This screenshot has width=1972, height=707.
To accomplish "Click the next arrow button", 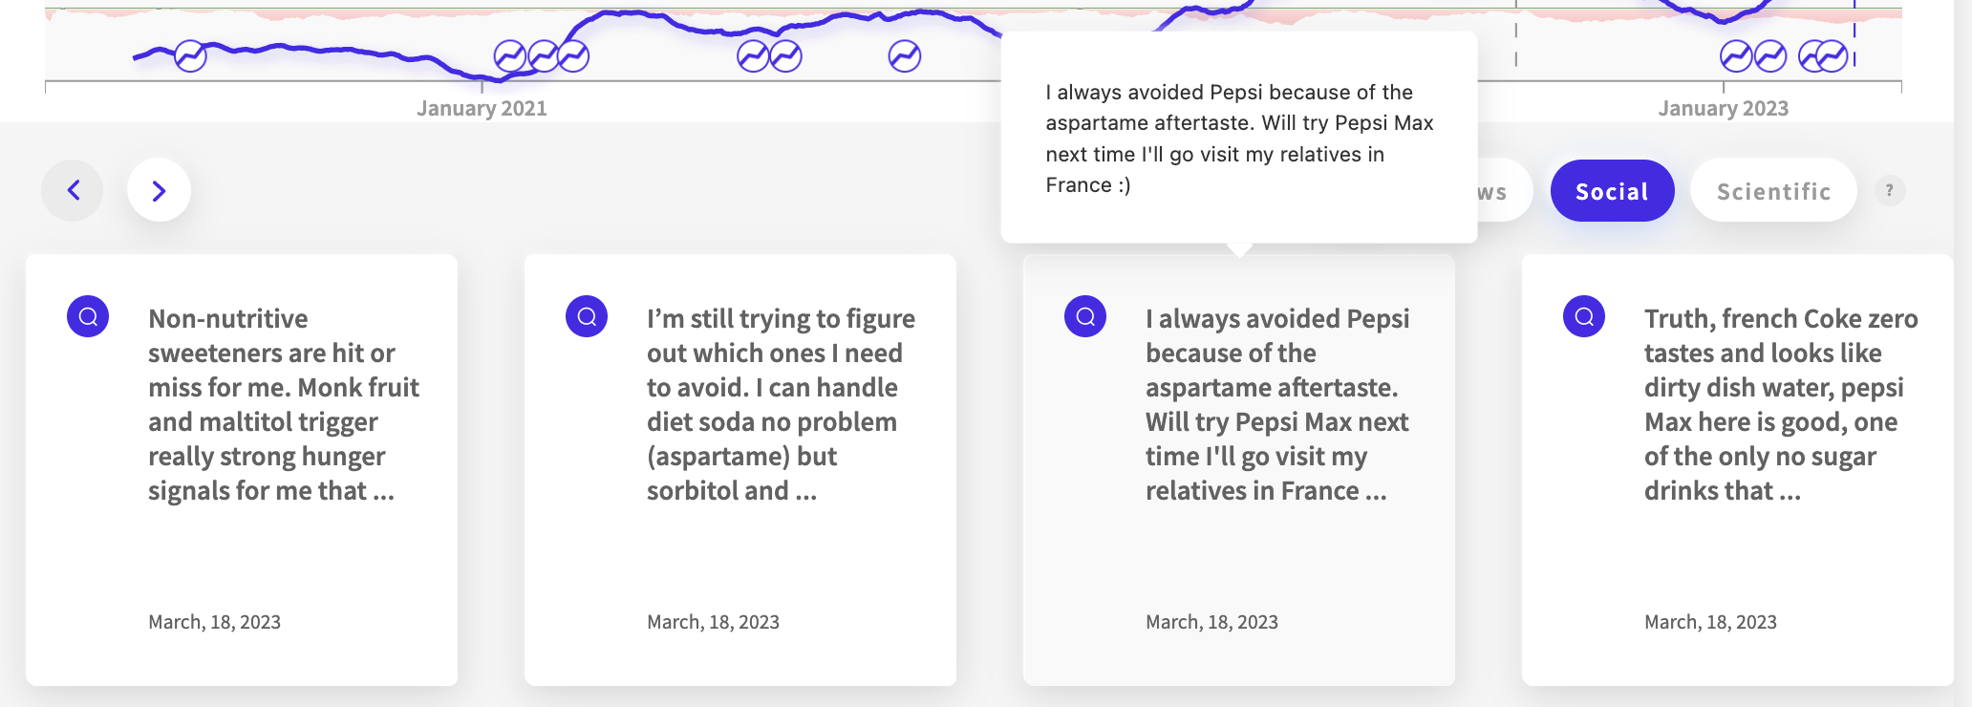I will click(159, 190).
